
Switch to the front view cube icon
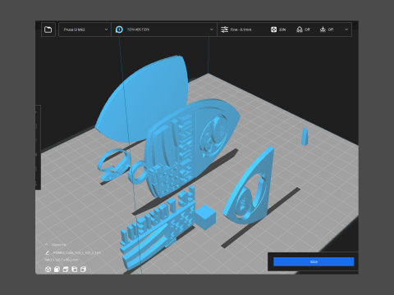click(x=57, y=270)
